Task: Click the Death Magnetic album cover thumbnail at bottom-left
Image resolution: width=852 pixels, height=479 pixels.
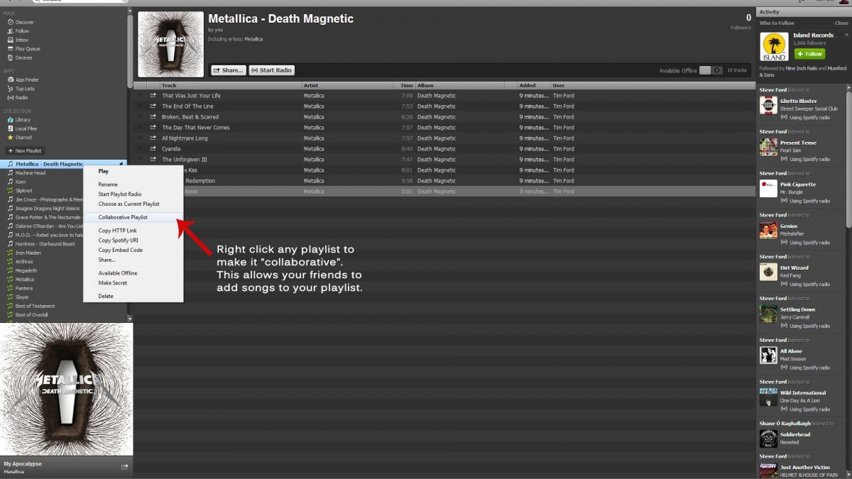Action: (66, 389)
